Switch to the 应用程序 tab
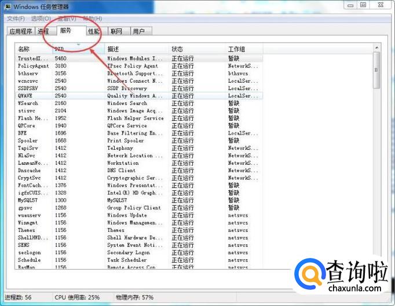The width and height of the screenshot is (395, 306). (x=21, y=31)
